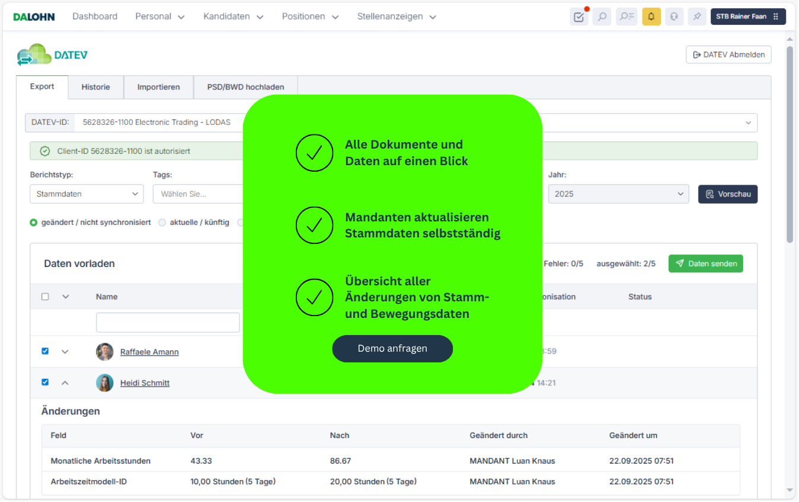
Task: Click the pin icon in the top bar
Action: pyautogui.click(x=697, y=17)
